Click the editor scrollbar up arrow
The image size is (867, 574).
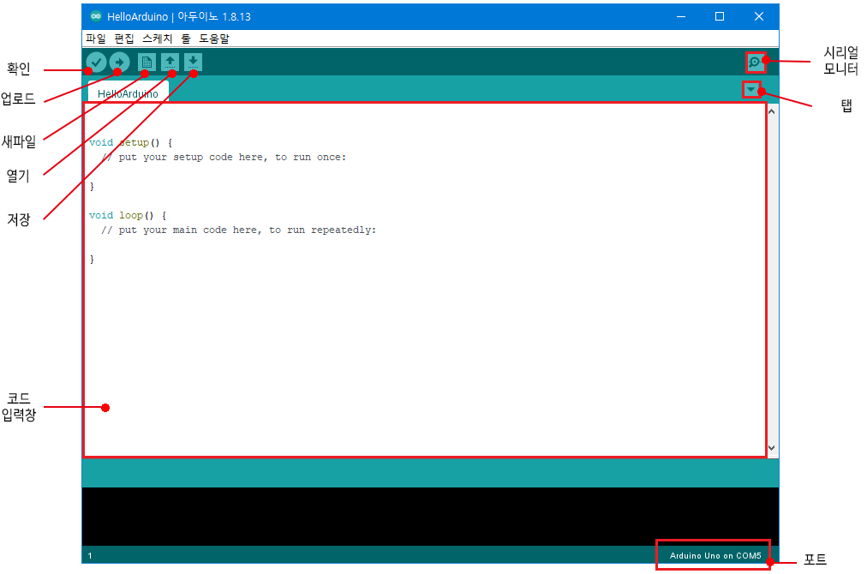[772, 111]
